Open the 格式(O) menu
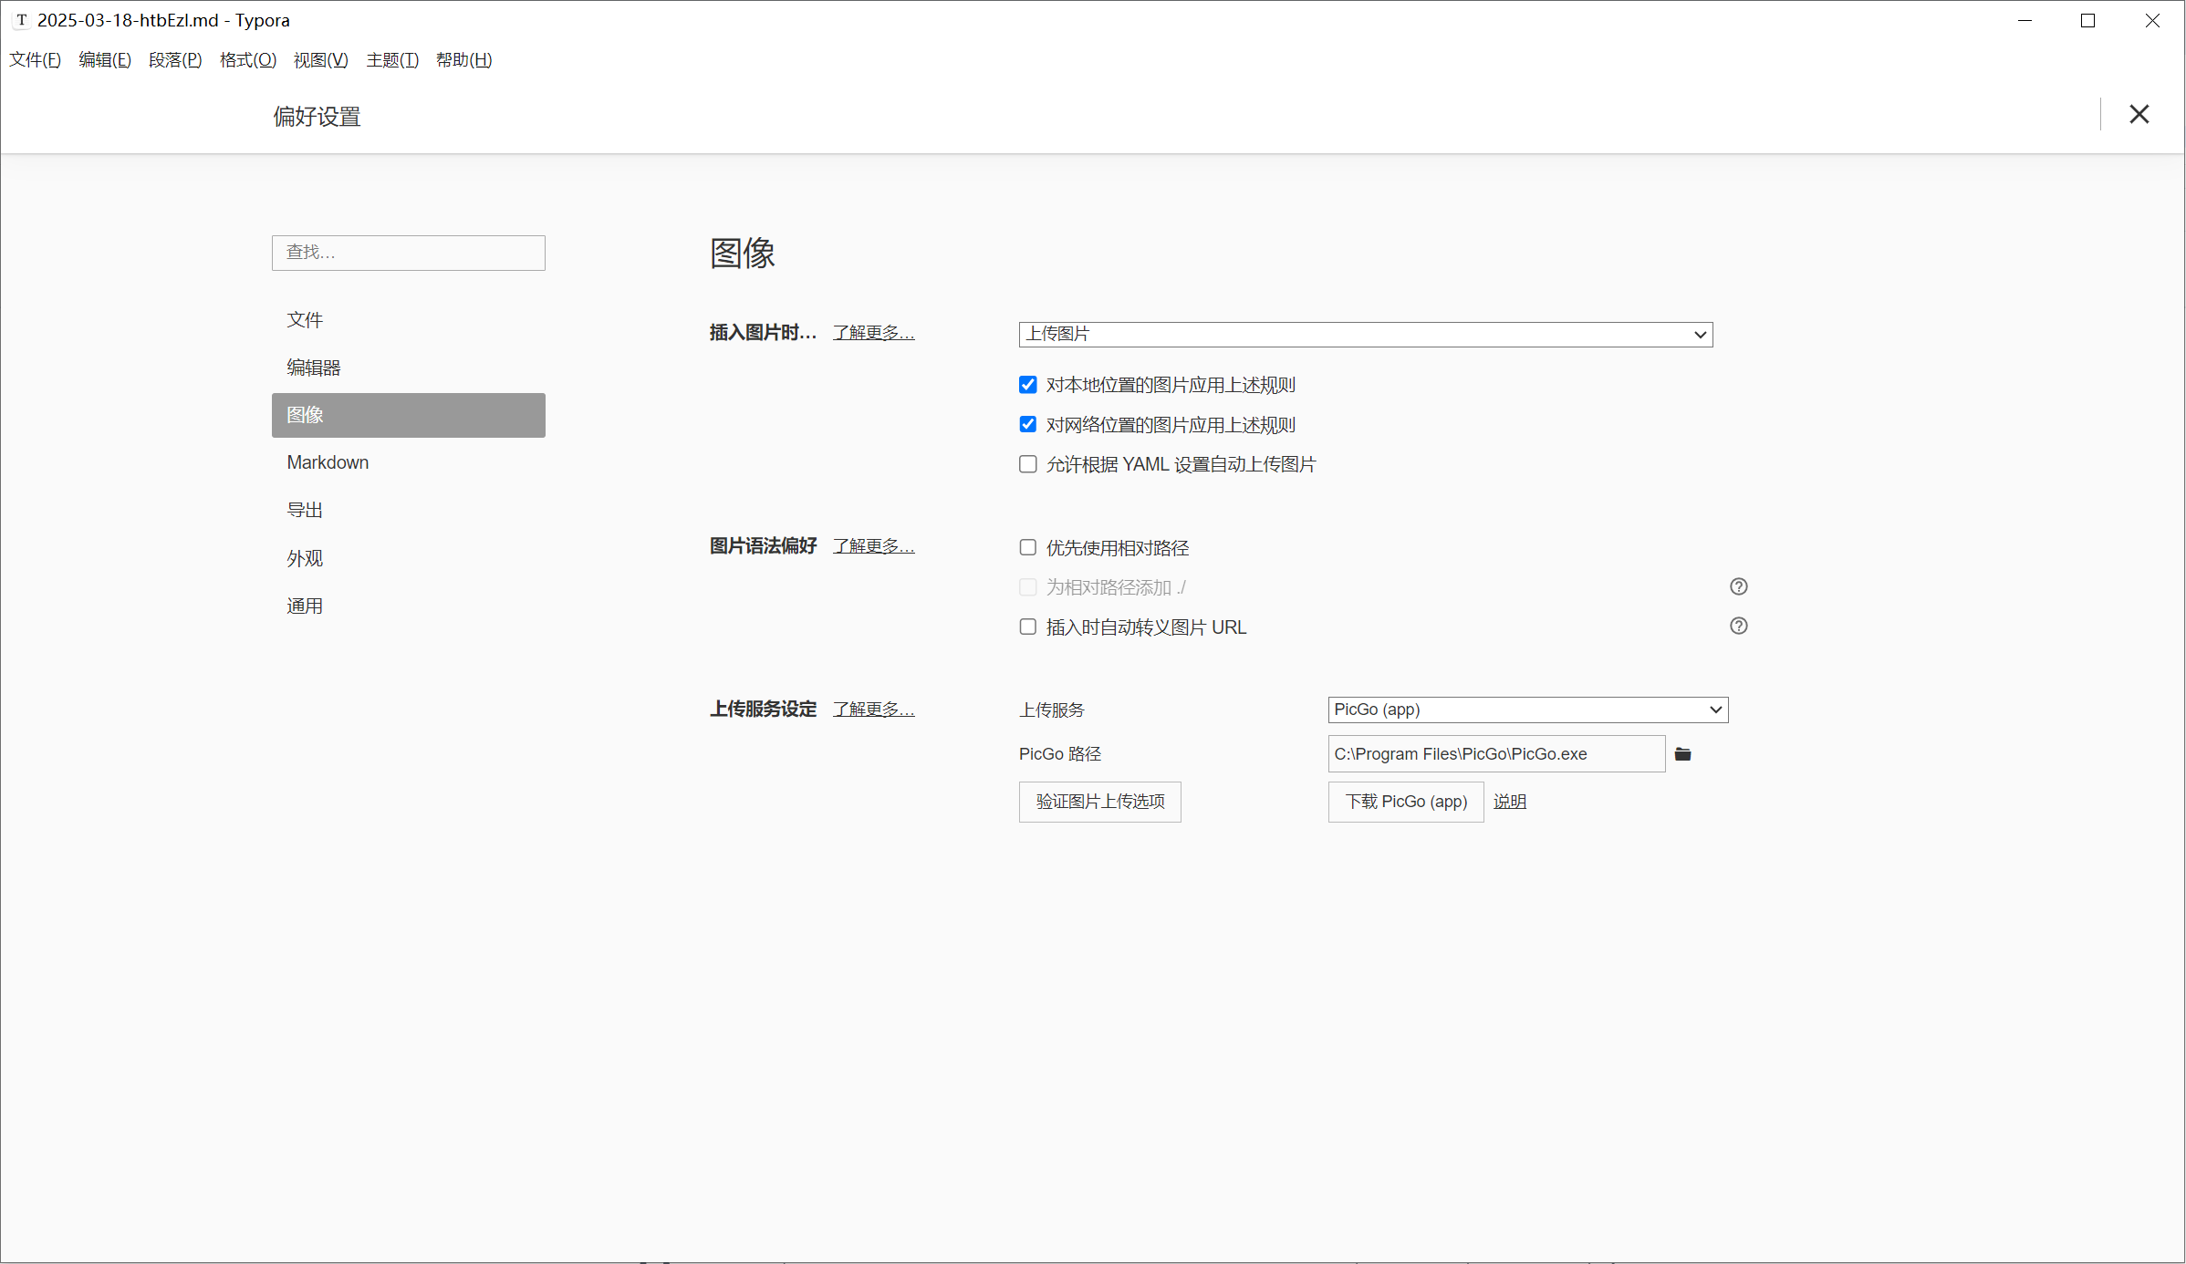The image size is (2186, 1264). (248, 60)
